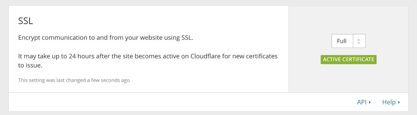Image resolution: width=417 pixels, height=115 pixels.
Task: Click the upward arrow in SSL selector
Action: tap(359, 40)
